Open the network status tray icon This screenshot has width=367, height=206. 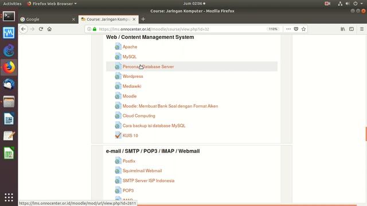(340, 3)
